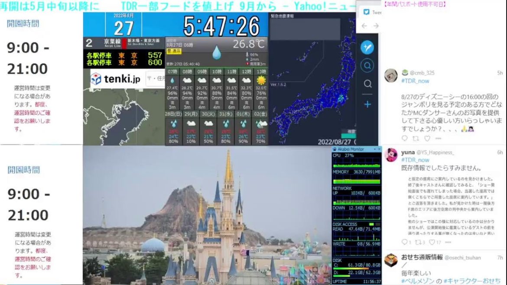Click the '10時' hourly forecast column
Image resolution: width=507 pixels, height=285 pixels.
pos(217,89)
